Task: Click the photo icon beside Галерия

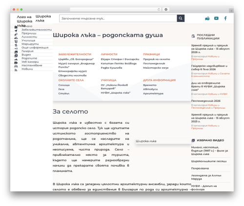Action: pos(16,52)
